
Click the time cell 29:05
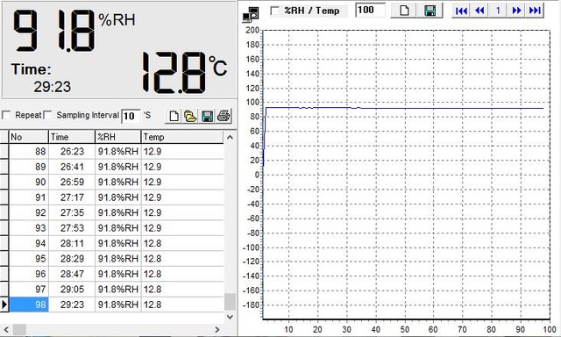point(72,290)
